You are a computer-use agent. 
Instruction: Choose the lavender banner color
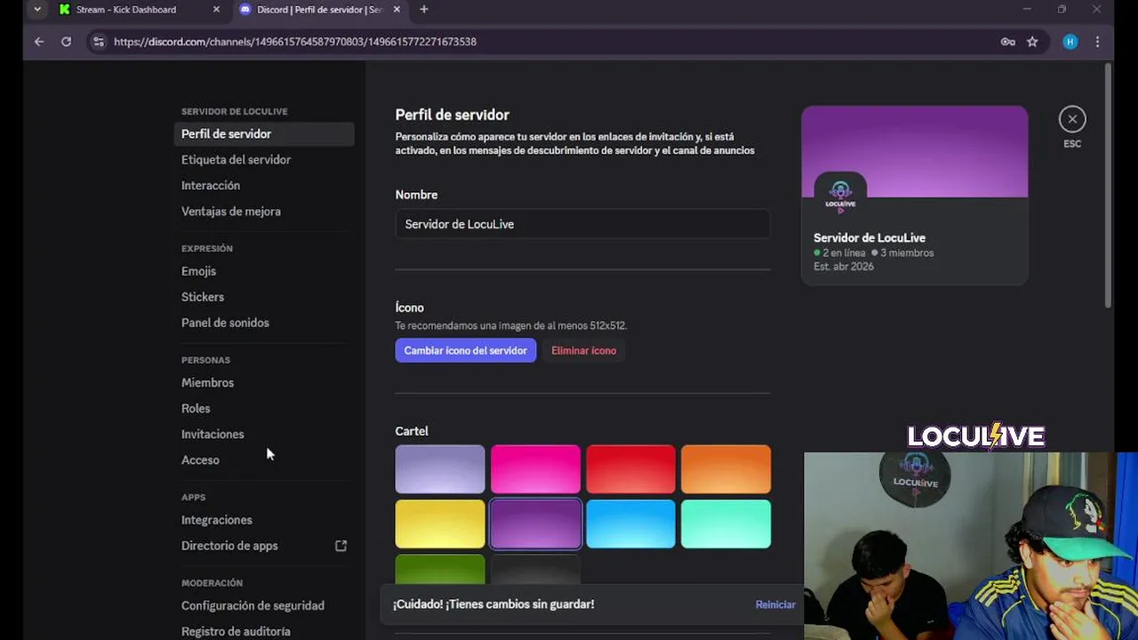440,469
